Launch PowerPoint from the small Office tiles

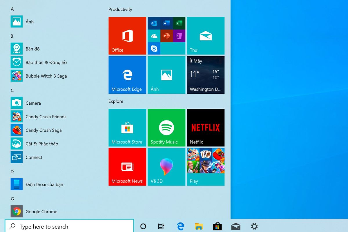pyautogui.click(x=166, y=36)
